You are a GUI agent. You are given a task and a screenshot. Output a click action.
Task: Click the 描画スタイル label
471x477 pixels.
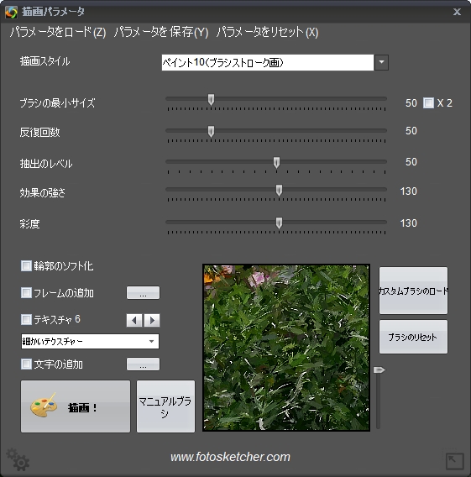pyautogui.click(x=45, y=61)
